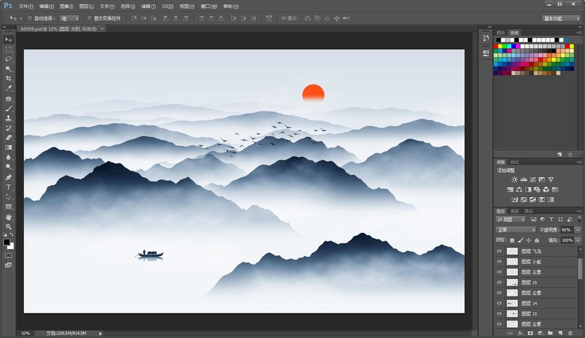Select the Eyedropper tool
The height and width of the screenshot is (338, 585).
[8, 88]
